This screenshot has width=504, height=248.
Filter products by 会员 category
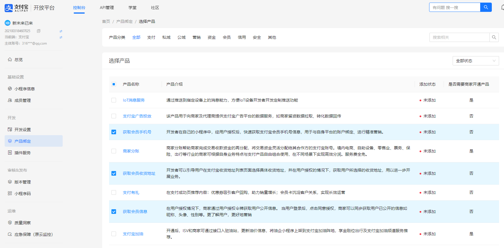point(227,37)
